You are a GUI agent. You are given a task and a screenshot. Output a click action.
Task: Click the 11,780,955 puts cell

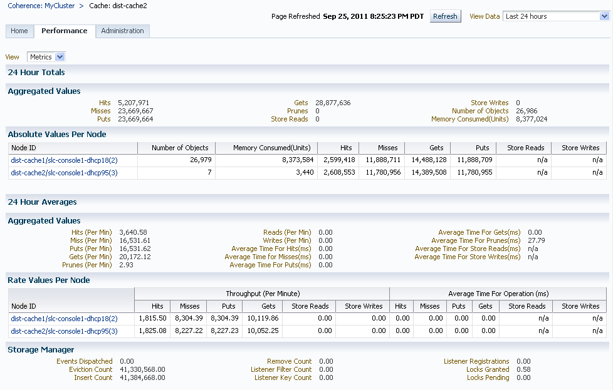click(x=473, y=173)
